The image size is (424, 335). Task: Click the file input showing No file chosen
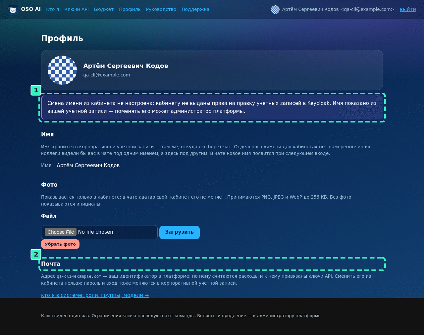click(99, 232)
